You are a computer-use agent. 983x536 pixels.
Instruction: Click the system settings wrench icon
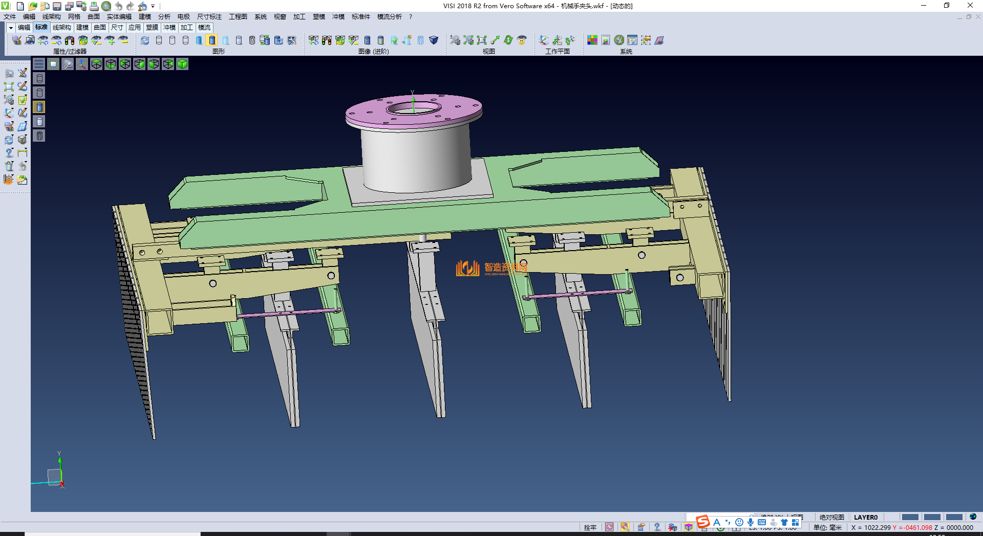click(619, 40)
